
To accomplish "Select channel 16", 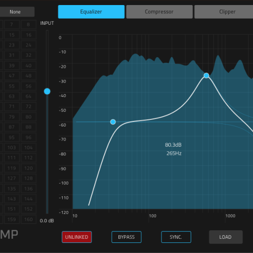I will 28,35.
